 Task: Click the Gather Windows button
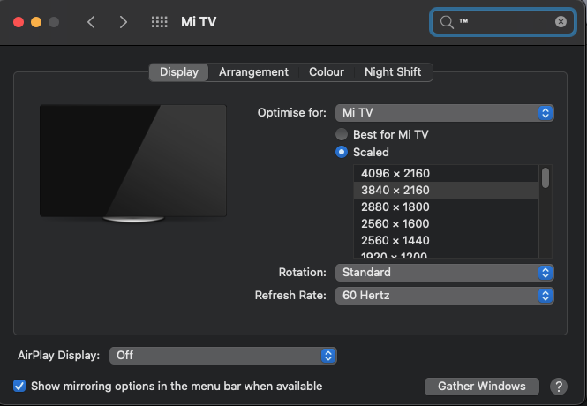[x=482, y=387]
